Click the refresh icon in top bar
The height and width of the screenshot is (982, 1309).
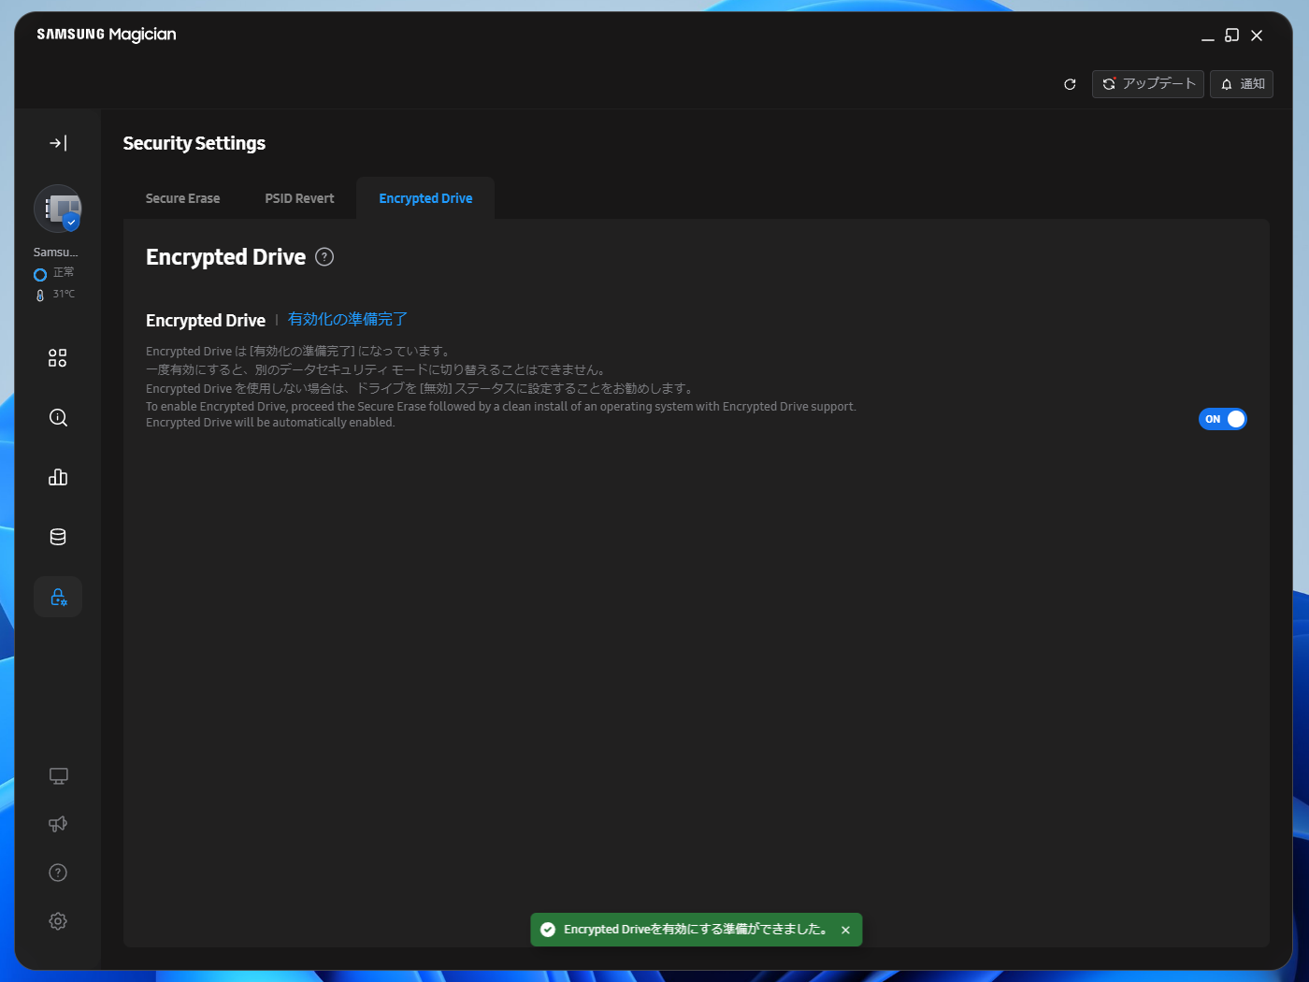(1070, 84)
